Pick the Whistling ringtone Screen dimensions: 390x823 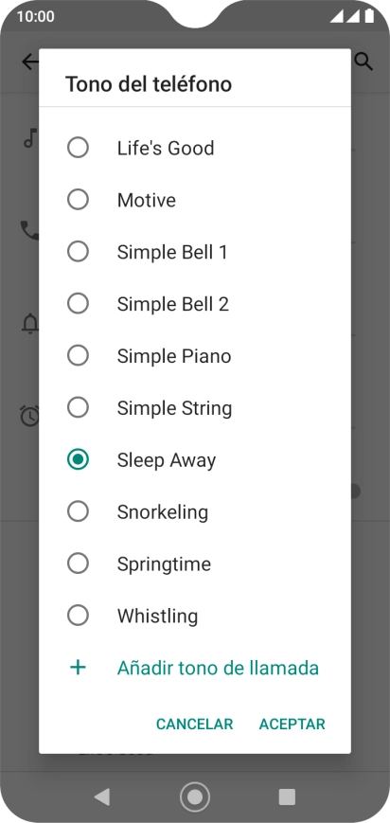78,616
